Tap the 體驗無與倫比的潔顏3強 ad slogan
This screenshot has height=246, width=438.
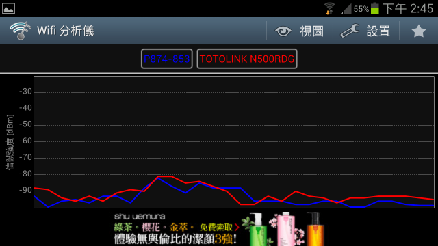click(x=175, y=239)
